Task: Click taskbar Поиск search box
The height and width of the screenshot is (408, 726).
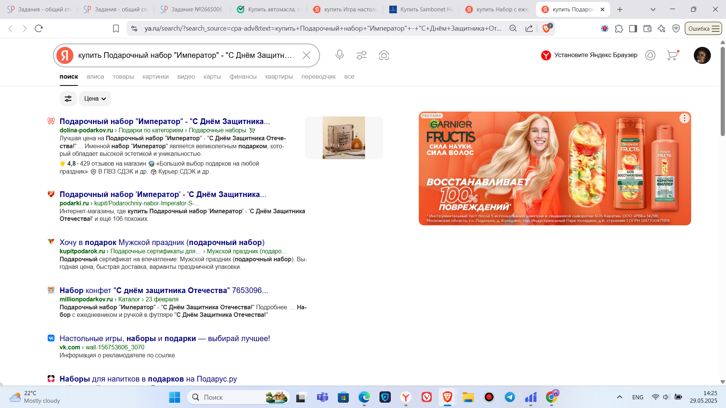Action: pos(238,397)
